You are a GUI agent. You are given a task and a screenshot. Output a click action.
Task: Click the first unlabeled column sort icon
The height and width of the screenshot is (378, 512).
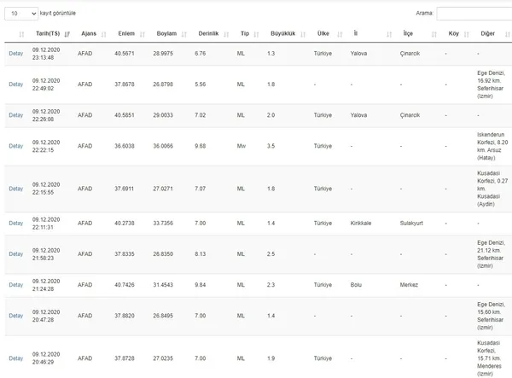point(21,34)
